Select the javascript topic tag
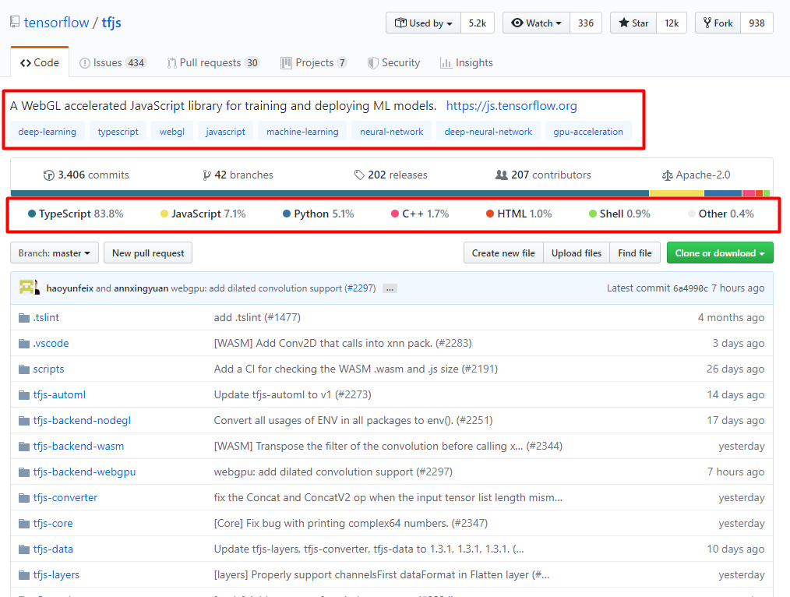The height and width of the screenshot is (597, 790). (225, 132)
